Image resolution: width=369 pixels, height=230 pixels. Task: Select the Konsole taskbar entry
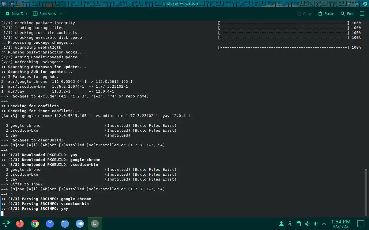click(x=95, y=223)
